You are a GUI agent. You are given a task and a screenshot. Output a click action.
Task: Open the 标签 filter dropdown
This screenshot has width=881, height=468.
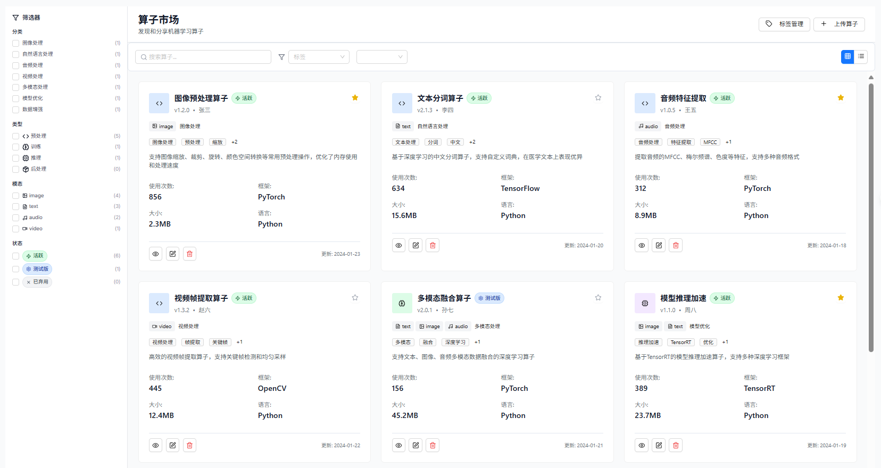[x=319, y=57]
